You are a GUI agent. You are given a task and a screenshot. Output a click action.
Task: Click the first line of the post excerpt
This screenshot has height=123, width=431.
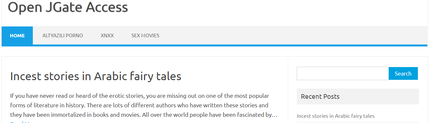coord(140,96)
